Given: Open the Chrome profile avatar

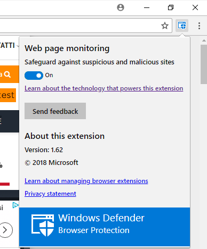Looking at the screenshot, I should point(121,7).
